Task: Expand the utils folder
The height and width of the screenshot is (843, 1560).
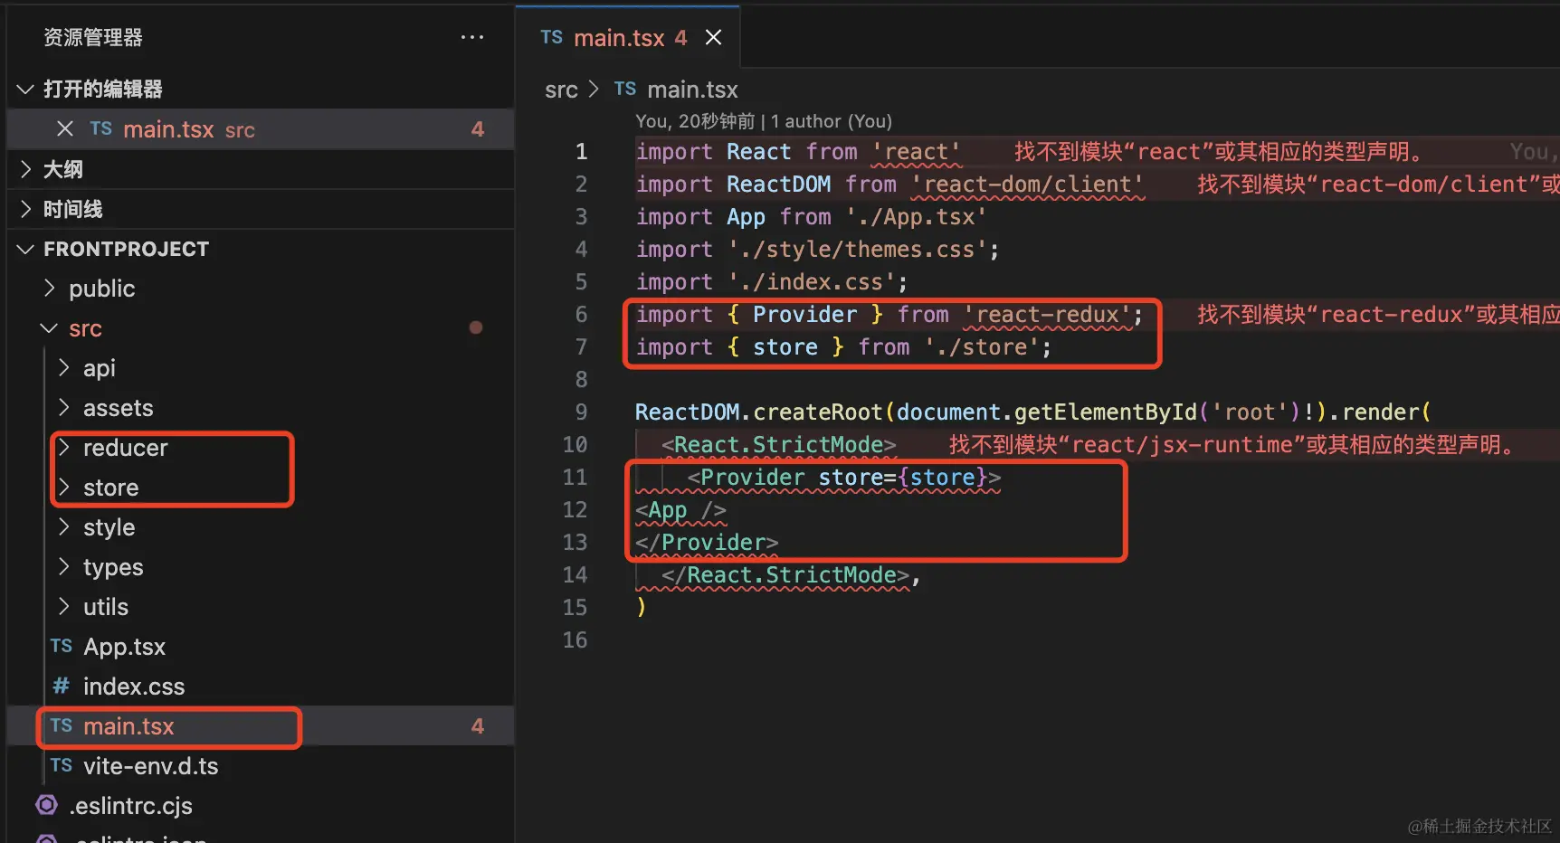Action: pos(64,607)
